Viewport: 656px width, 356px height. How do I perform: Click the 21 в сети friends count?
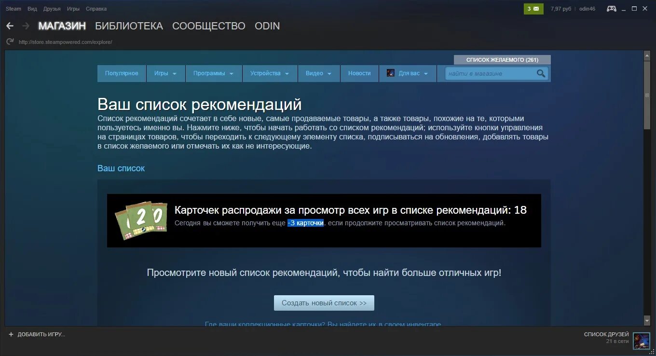coord(617,342)
